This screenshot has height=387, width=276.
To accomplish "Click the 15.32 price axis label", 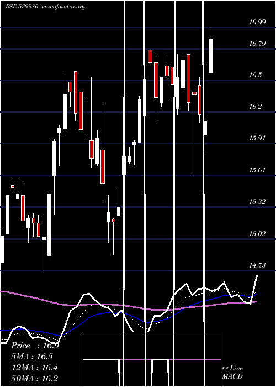I will [257, 202].
